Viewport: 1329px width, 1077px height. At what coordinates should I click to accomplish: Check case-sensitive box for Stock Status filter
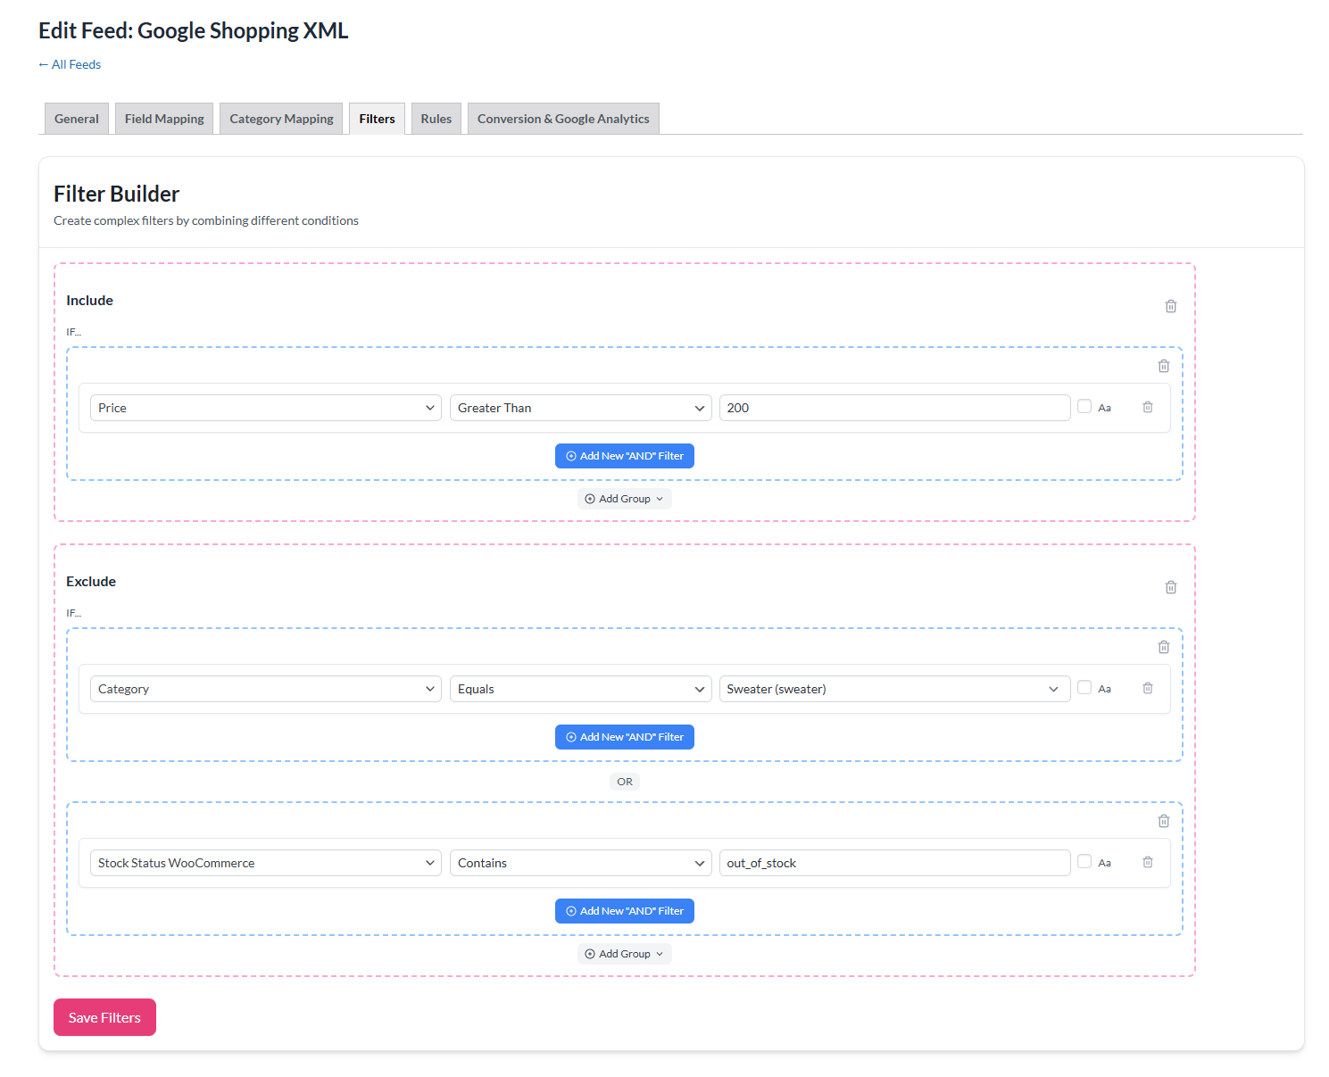tap(1084, 861)
